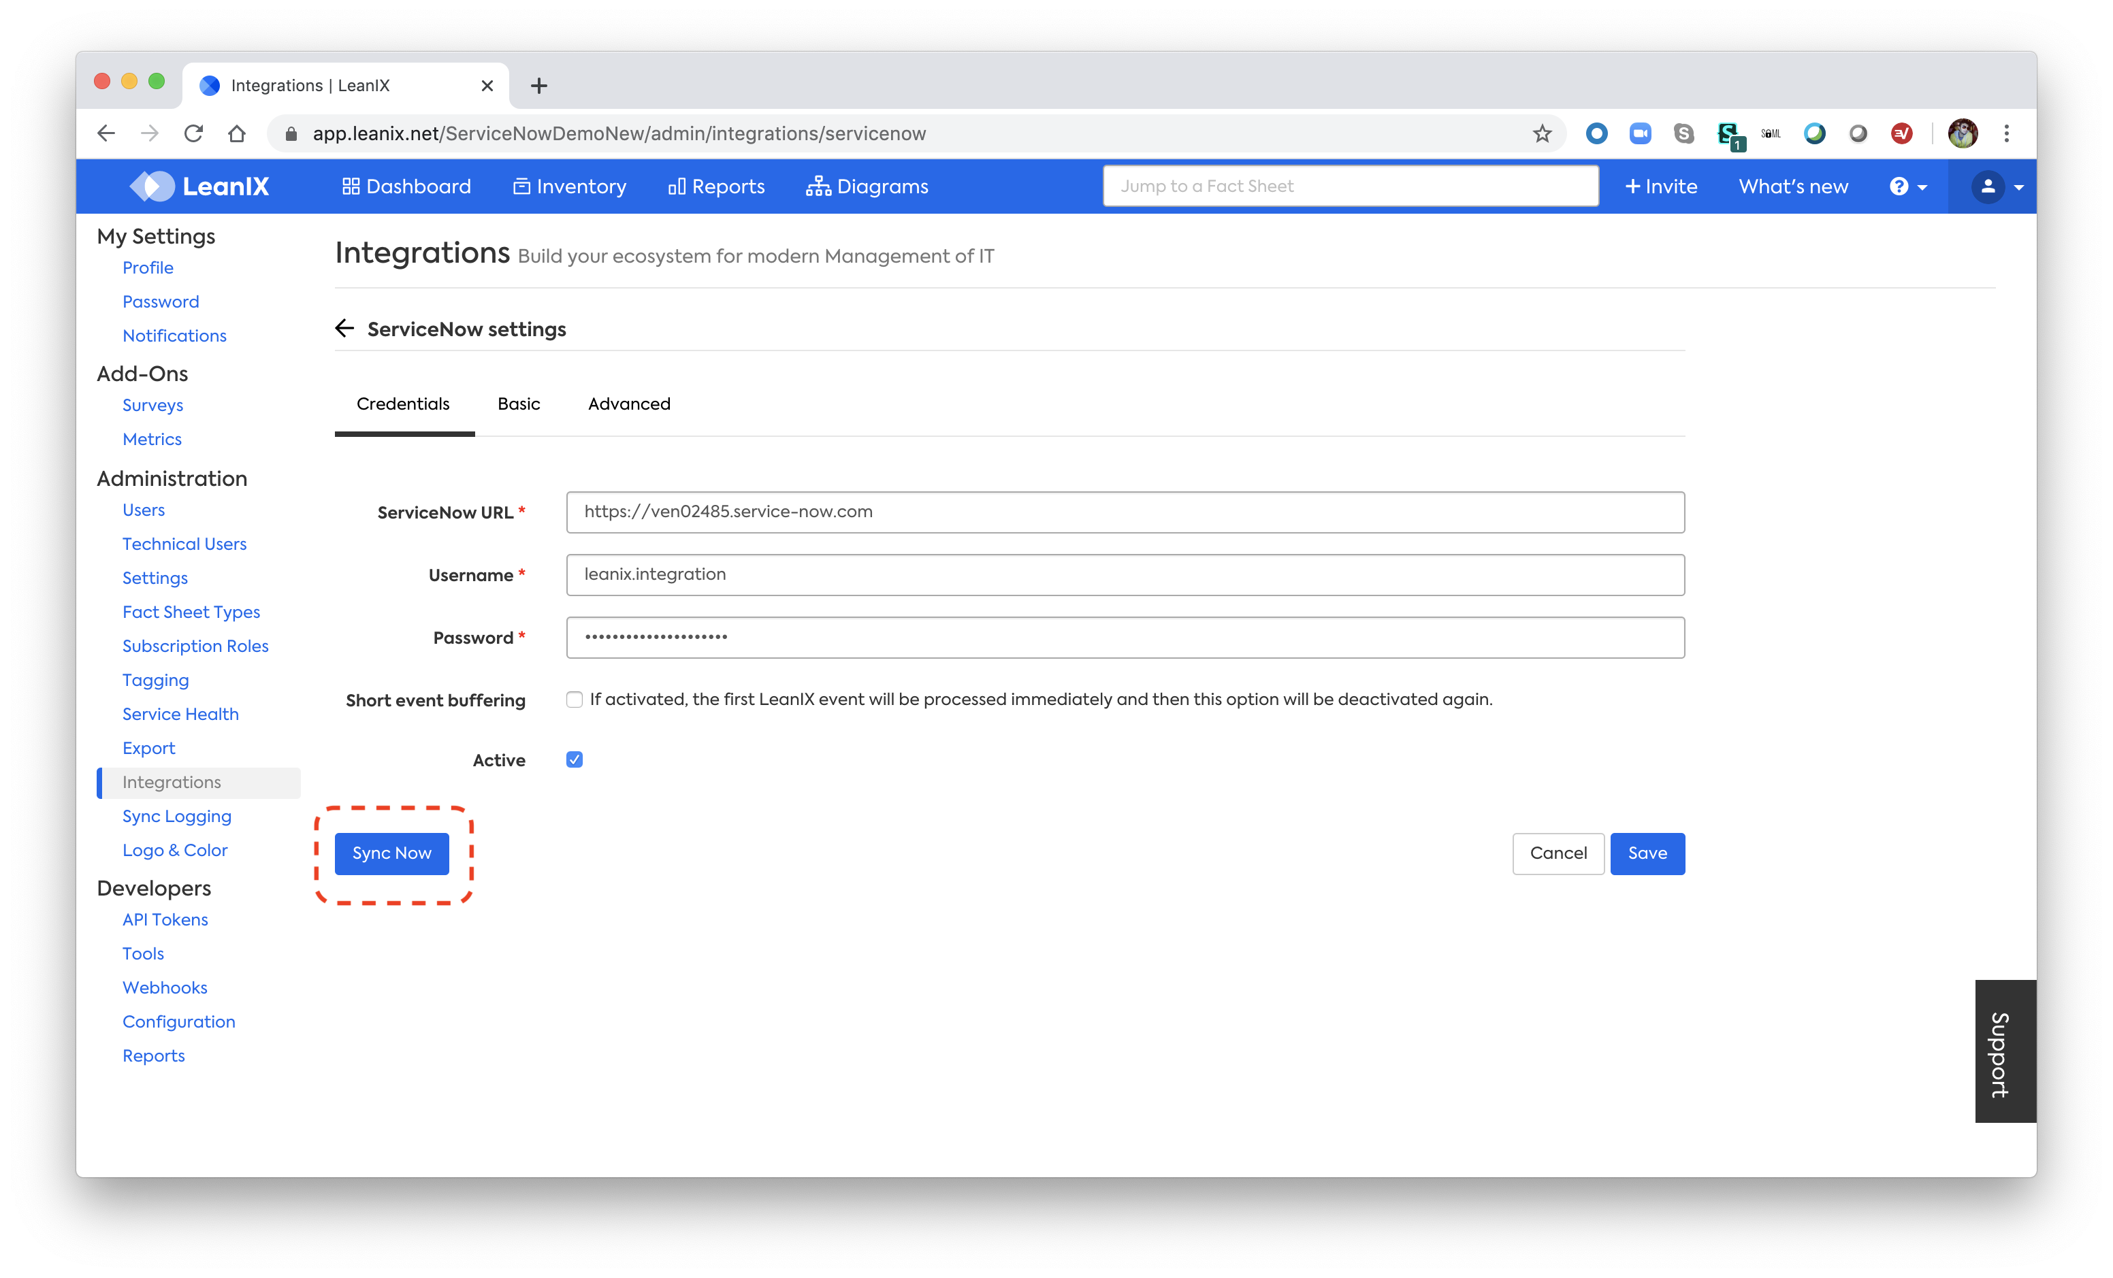The height and width of the screenshot is (1278, 2113).
Task: Click the green S extension icon
Action: point(1730,135)
